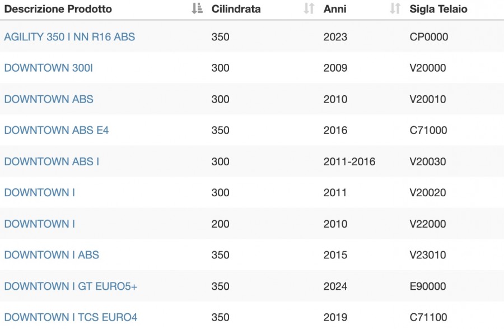Image resolution: width=504 pixels, height=329 pixels.
Task: Click the Descrizione Prodotto column header
Action: pos(58,9)
